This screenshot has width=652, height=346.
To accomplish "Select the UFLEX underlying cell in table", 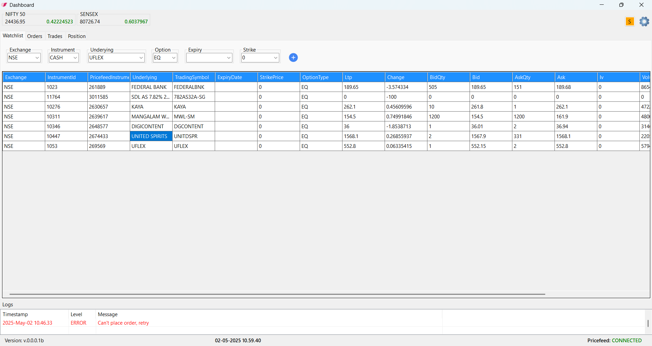I will (x=151, y=146).
